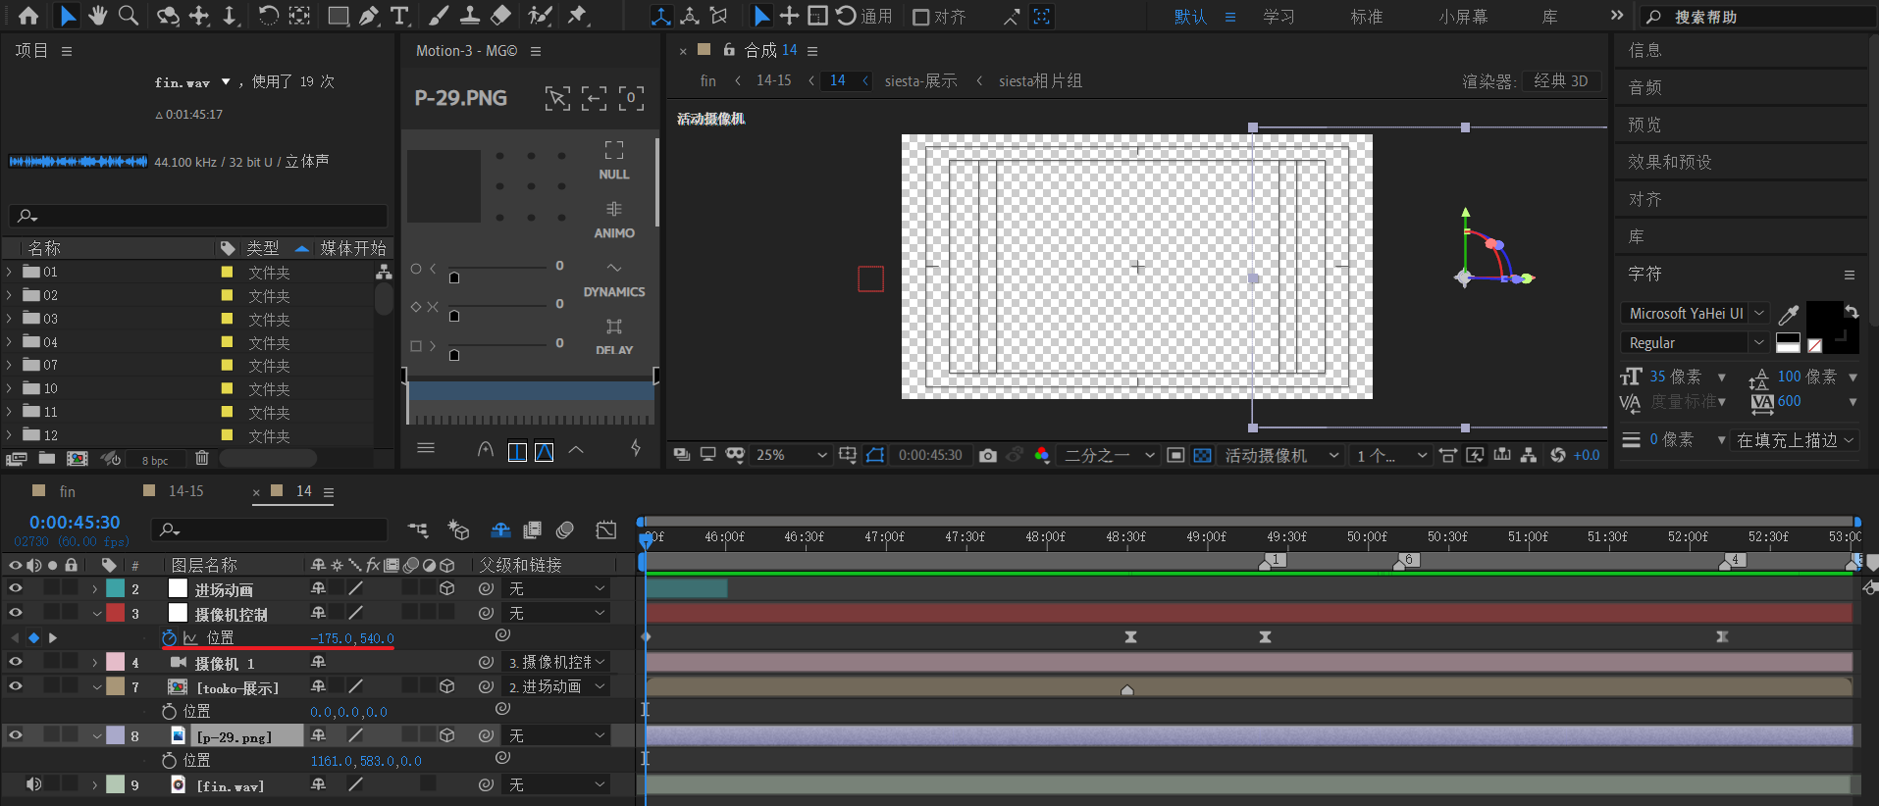The image size is (1879, 806).
Task: Open the 活动摄像机 view dropdown
Action: [1281, 455]
